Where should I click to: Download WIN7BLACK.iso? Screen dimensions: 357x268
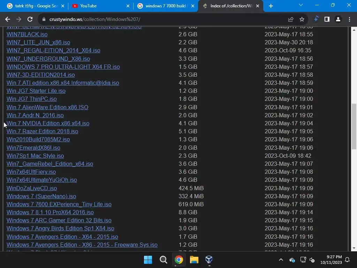27,35
